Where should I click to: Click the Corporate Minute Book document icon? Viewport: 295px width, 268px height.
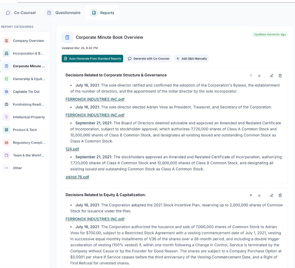point(67,37)
